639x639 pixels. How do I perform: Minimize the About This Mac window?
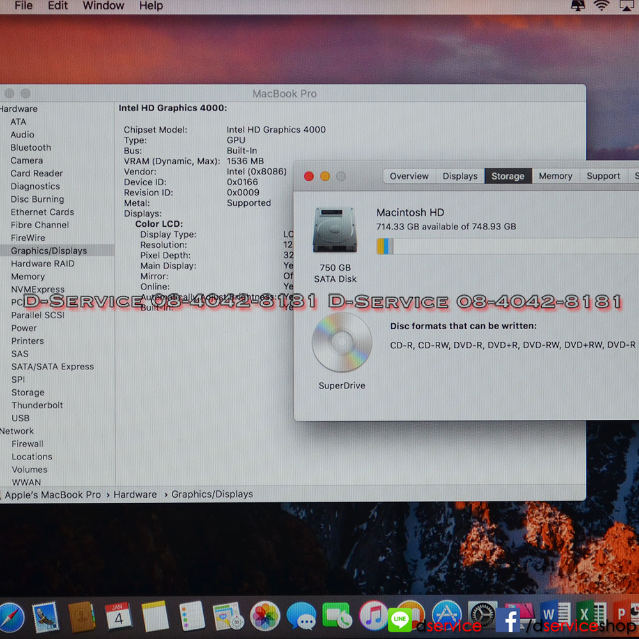pos(325,176)
